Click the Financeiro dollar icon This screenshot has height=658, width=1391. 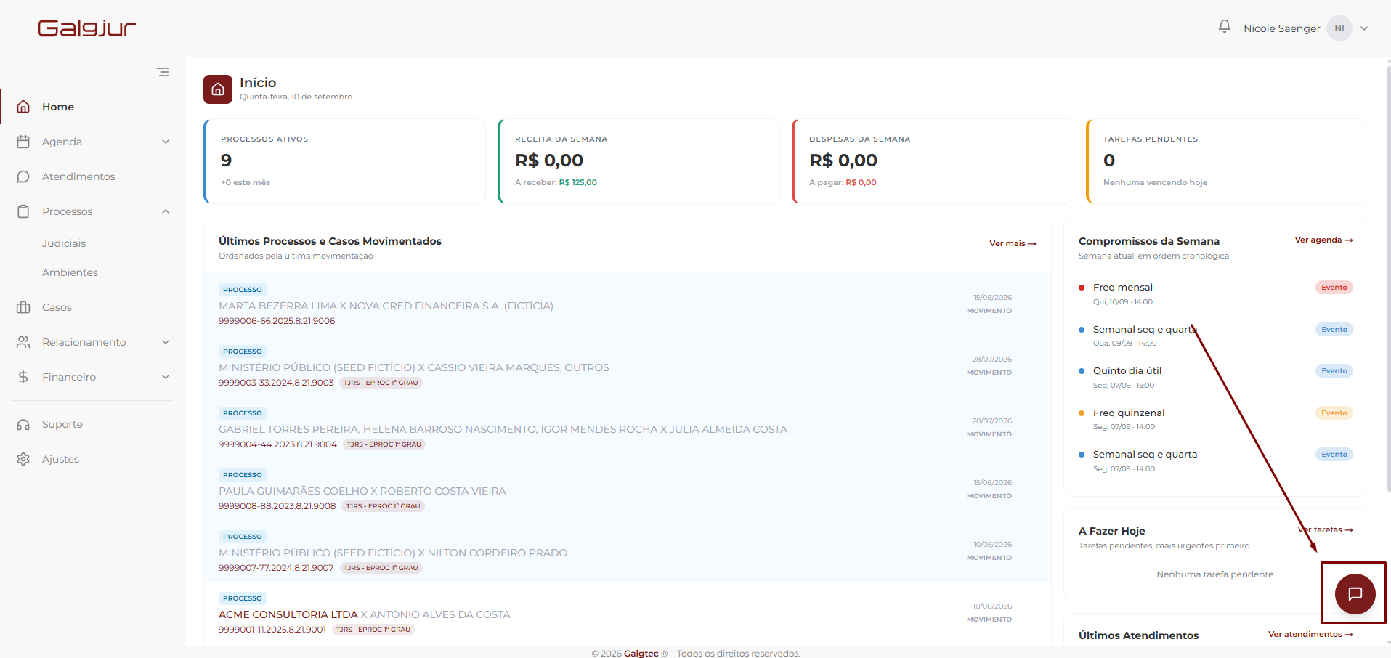tap(23, 377)
